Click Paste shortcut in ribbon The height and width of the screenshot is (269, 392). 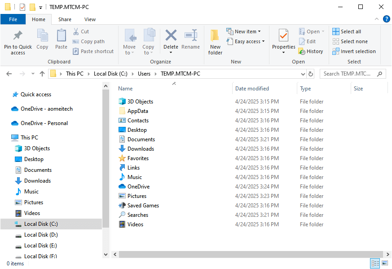93,51
